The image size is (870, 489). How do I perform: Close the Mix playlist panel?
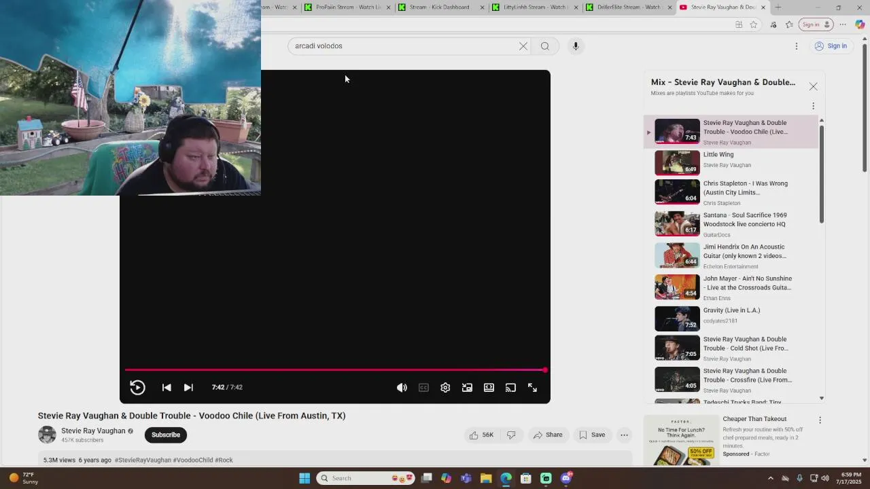tap(813, 86)
